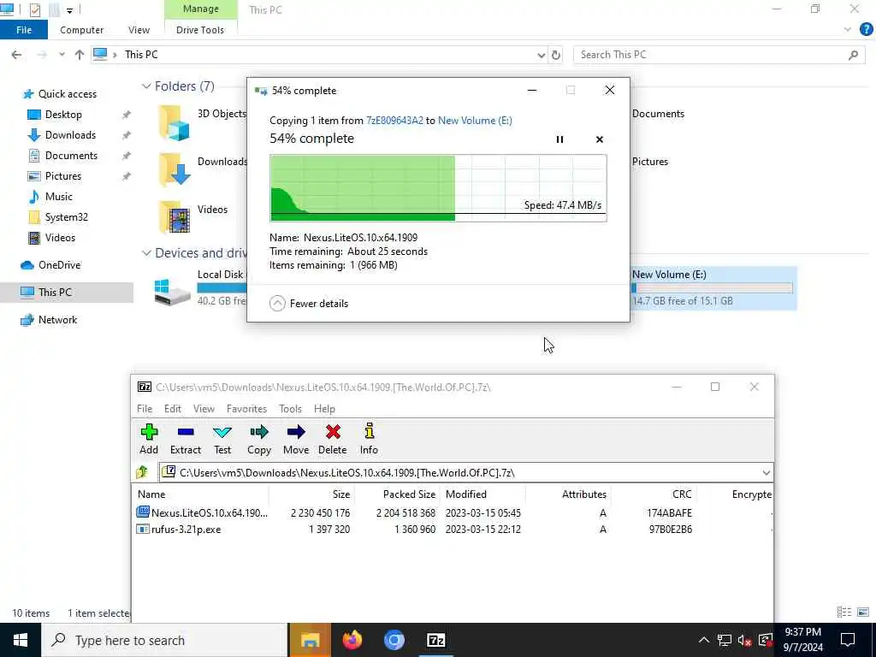Select the Nexus.LiteOS ISO file row

pos(453,513)
